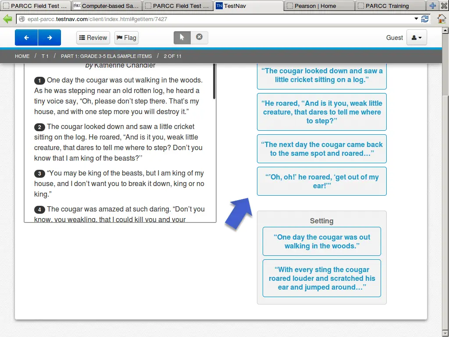
Task: Select "One day the cougar" tile in Setting
Action: tap(322, 241)
